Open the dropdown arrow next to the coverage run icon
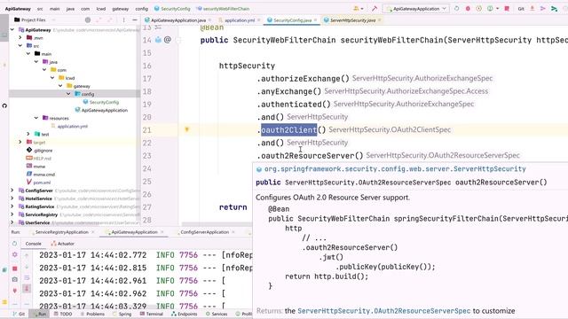This screenshot has width=568, height=319. pyautogui.click(x=497, y=8)
